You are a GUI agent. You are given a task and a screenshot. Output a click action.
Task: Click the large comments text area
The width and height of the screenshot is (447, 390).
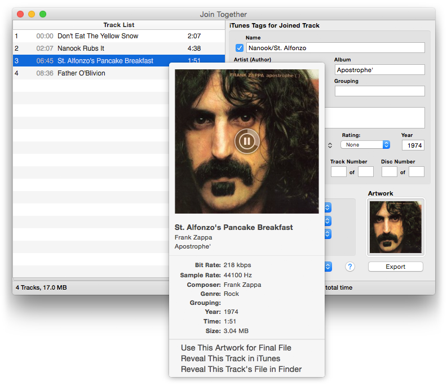(x=375, y=118)
